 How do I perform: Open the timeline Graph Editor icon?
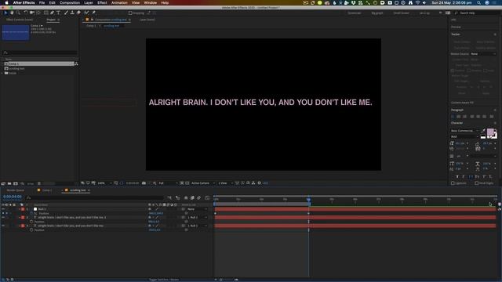(207, 198)
